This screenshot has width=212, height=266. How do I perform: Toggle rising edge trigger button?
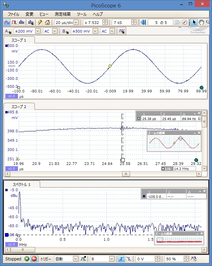click(x=121, y=259)
